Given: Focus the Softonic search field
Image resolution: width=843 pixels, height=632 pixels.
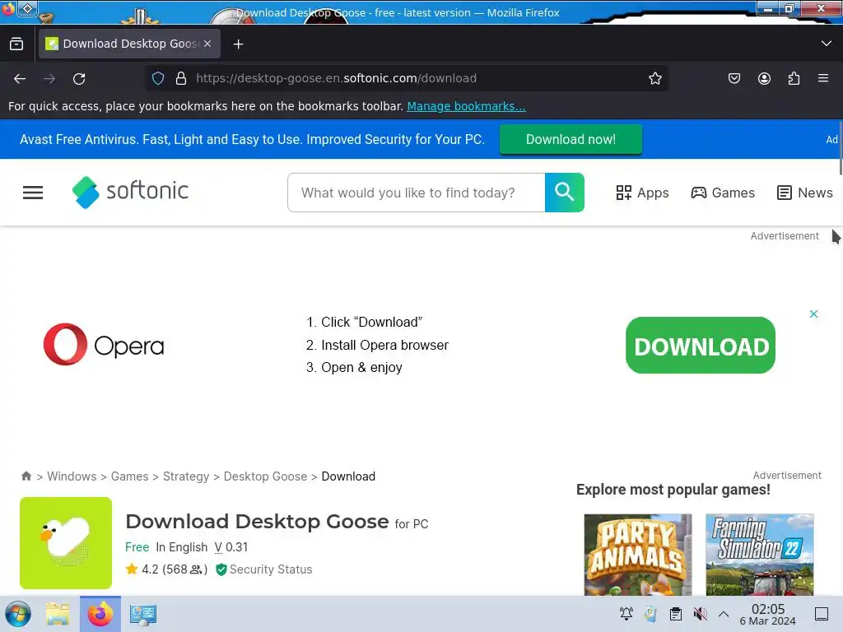Looking at the screenshot, I should (x=416, y=193).
